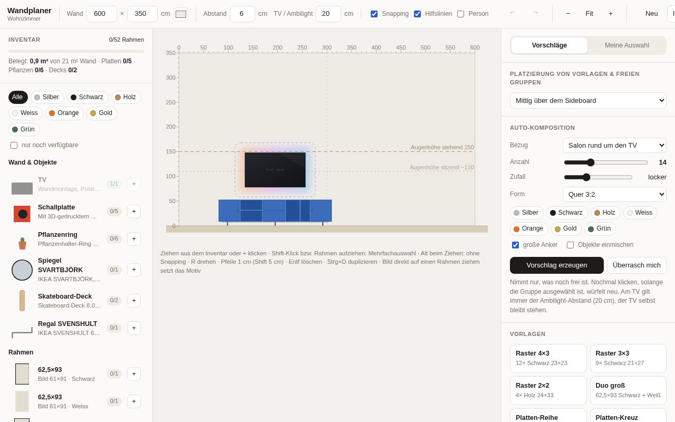Add a Skateboard-Deck with plus button
This screenshot has width=675, height=422.
[x=134, y=301]
